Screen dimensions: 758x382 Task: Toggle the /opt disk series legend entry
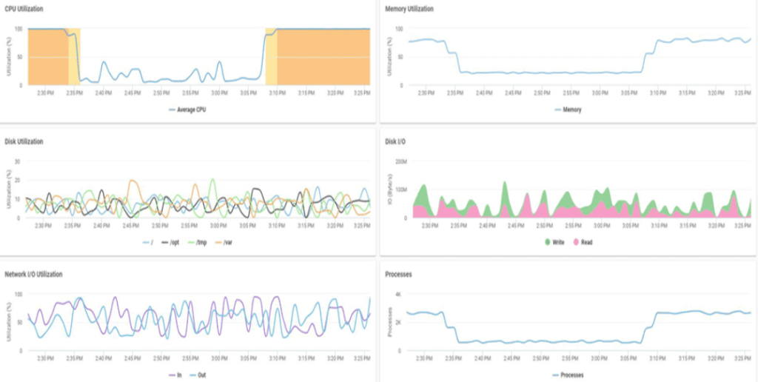(170, 242)
